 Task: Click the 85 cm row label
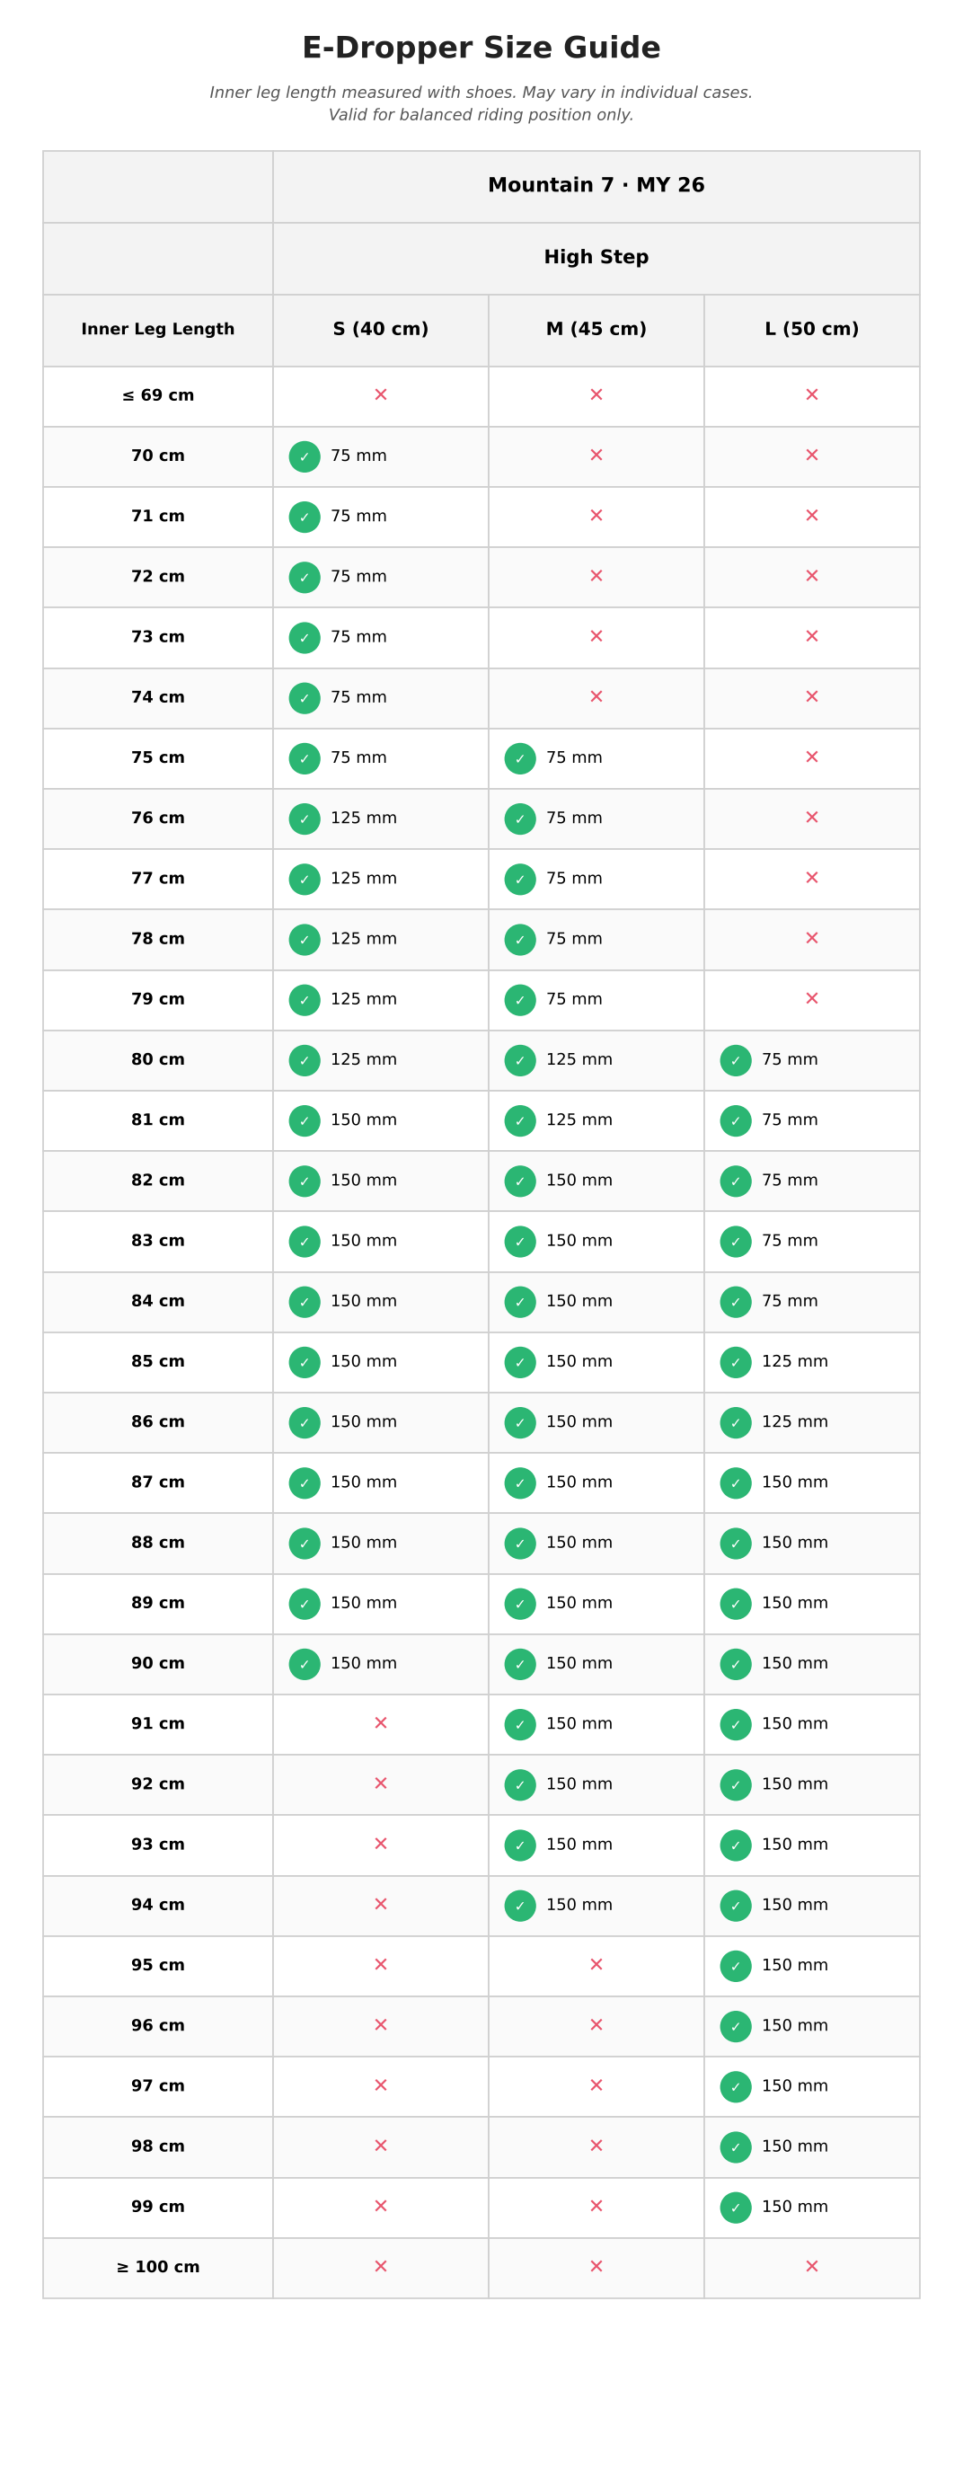point(158,1362)
